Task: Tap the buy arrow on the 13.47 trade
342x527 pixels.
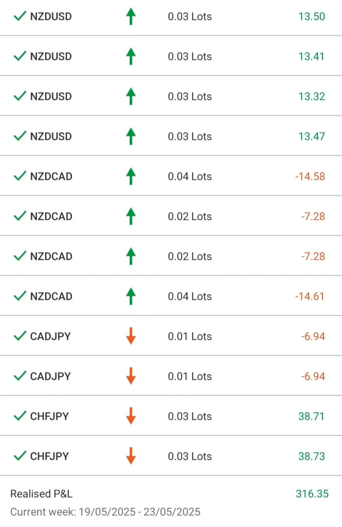Action: coord(131,136)
